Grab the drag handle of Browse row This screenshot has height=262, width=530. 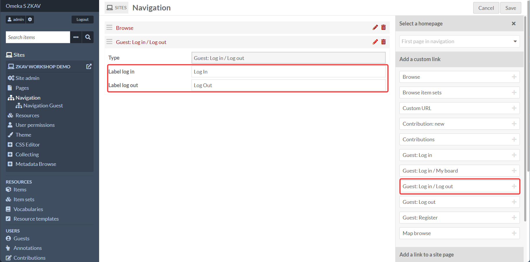tap(109, 28)
